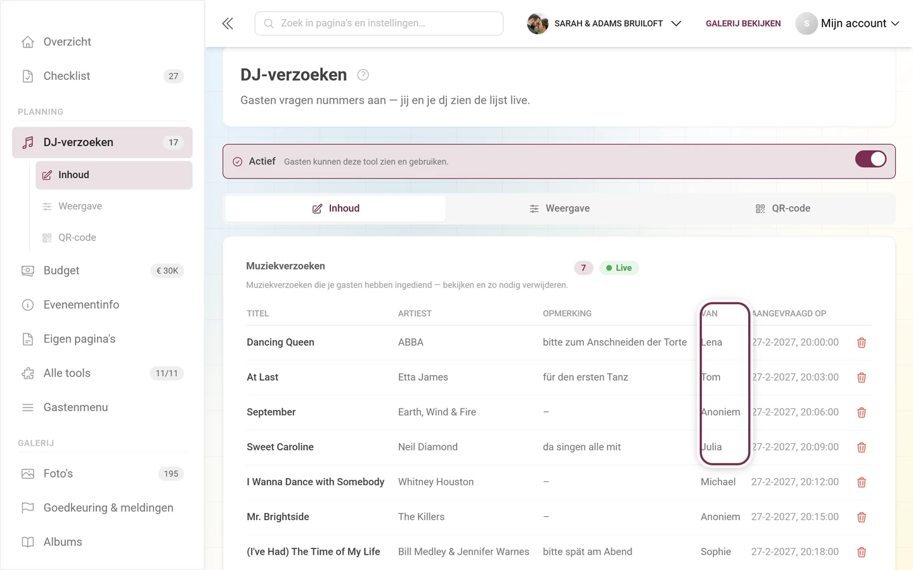
Task: Click the Galerij bekijken link
Action: tap(743, 23)
